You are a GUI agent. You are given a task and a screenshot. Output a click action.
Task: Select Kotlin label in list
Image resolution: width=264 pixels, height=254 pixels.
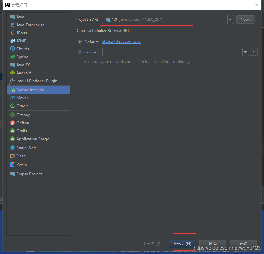click(x=21, y=165)
